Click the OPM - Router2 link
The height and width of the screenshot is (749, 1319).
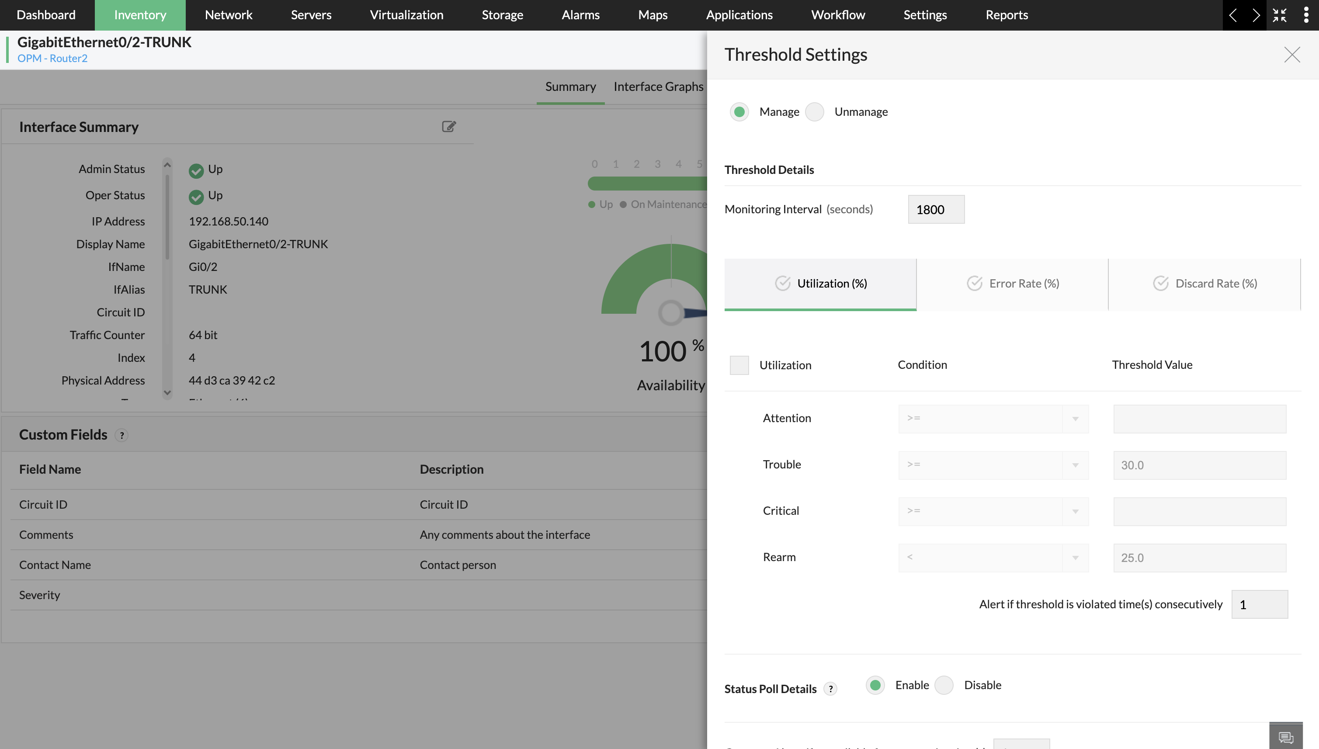[52, 58]
